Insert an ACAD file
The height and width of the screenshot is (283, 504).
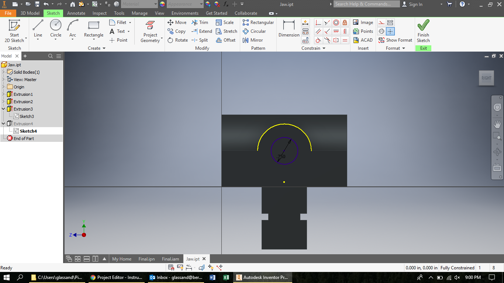coord(363,40)
